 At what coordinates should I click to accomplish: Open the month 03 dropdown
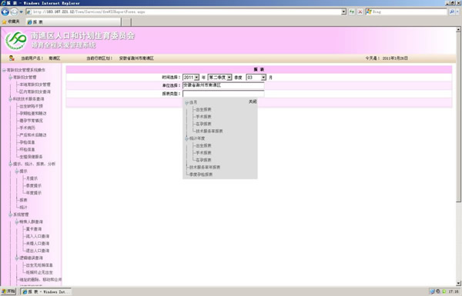(x=256, y=78)
